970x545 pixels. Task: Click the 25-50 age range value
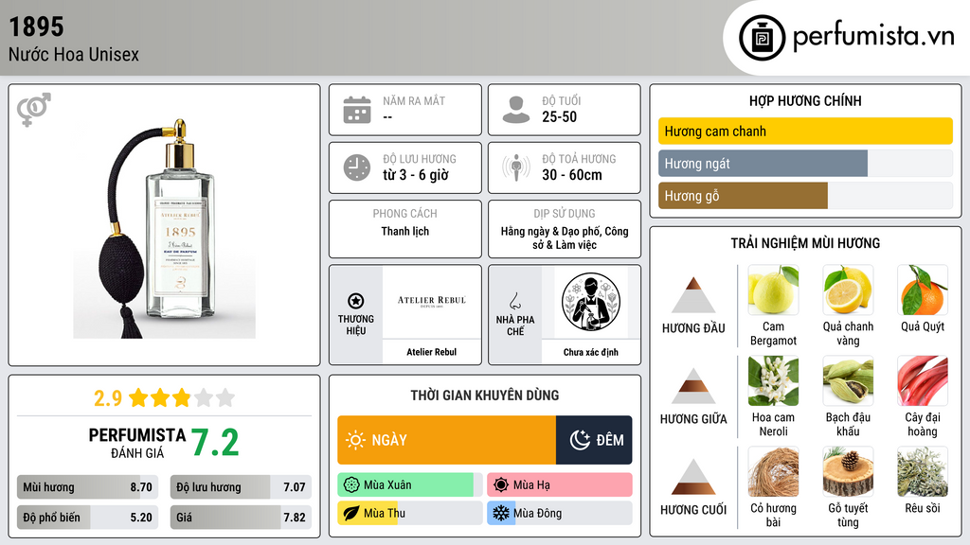(x=559, y=116)
